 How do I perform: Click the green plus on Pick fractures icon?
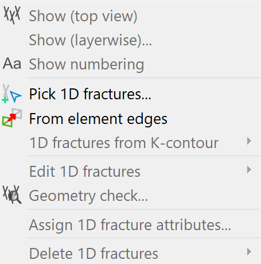point(5,100)
